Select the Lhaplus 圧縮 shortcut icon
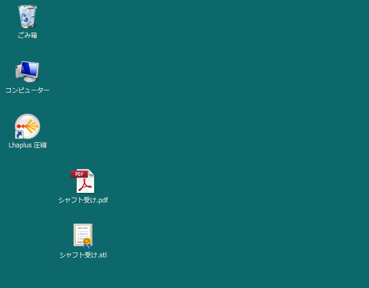Screen dimensions: 369x288 click(x=27, y=126)
